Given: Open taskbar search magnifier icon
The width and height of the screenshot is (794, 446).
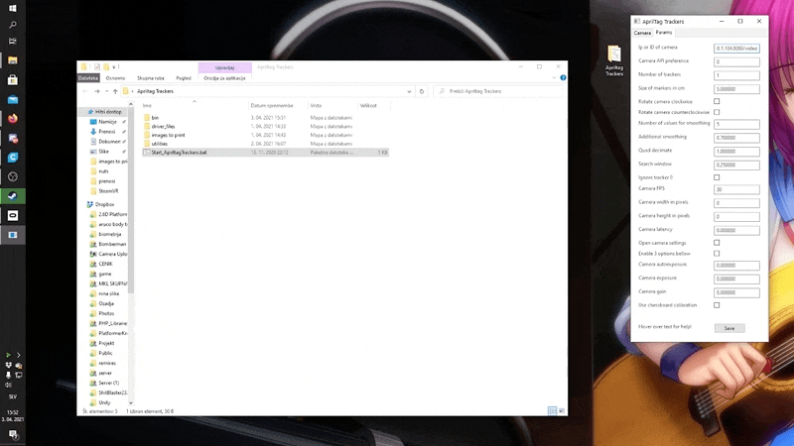Looking at the screenshot, I should coord(13,24).
